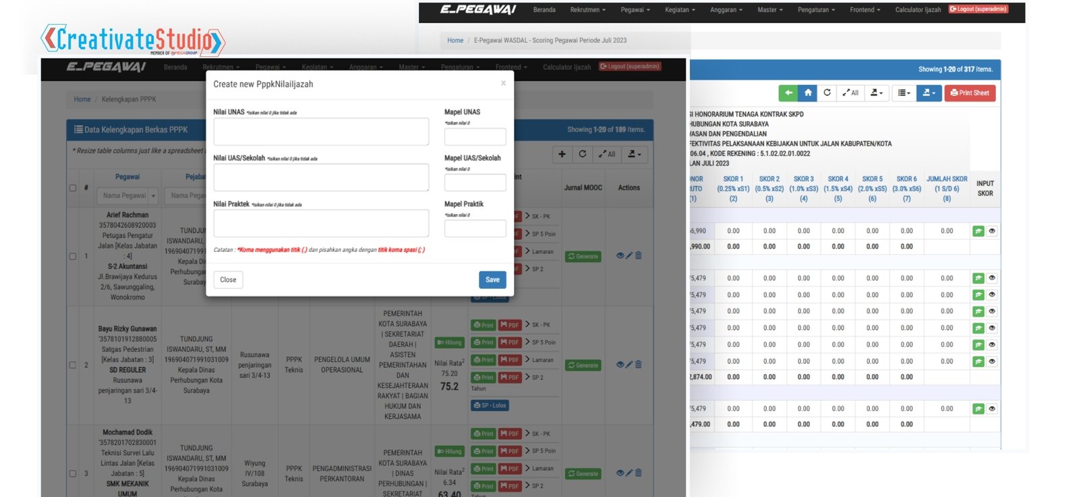Click the Save button in the dialog
1079x497 pixels.
point(492,279)
